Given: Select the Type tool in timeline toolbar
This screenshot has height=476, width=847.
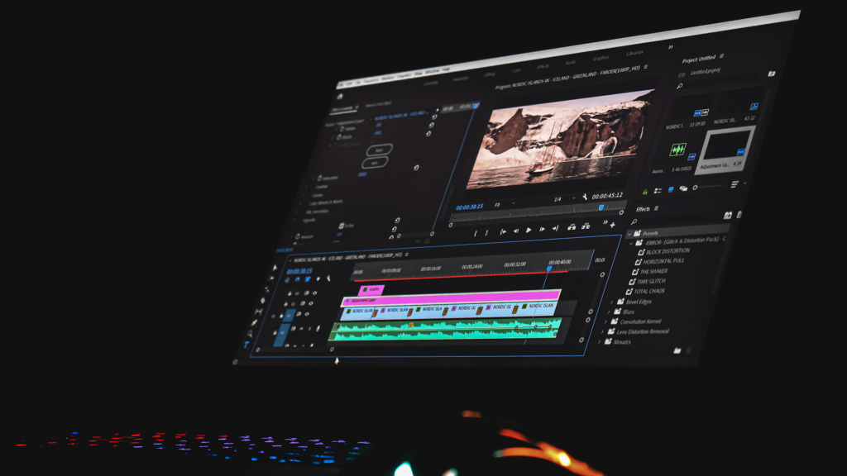Looking at the screenshot, I should [x=246, y=344].
